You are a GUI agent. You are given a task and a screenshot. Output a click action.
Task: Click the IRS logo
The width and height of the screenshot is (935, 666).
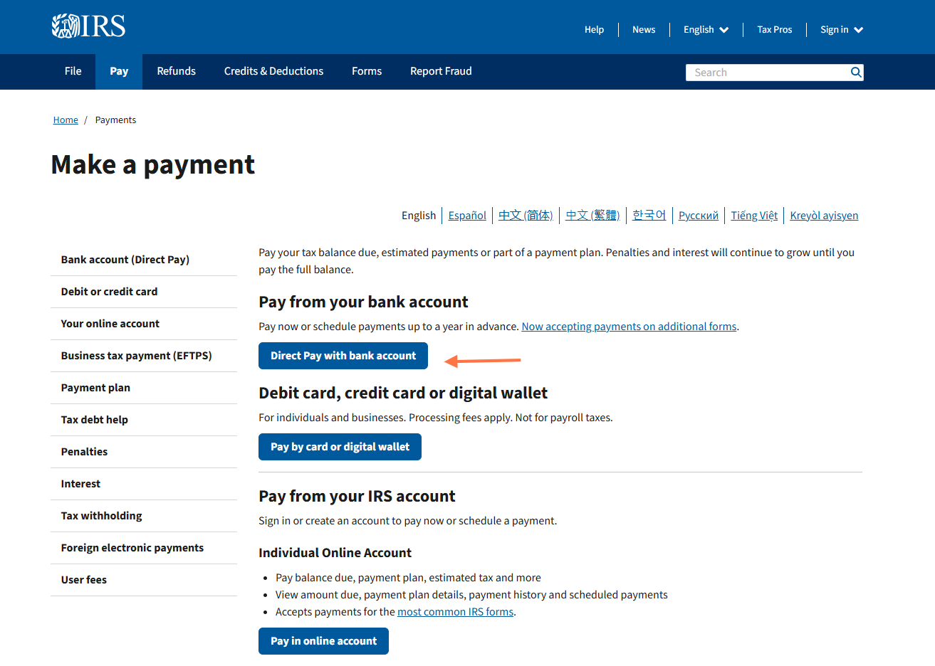tap(88, 26)
